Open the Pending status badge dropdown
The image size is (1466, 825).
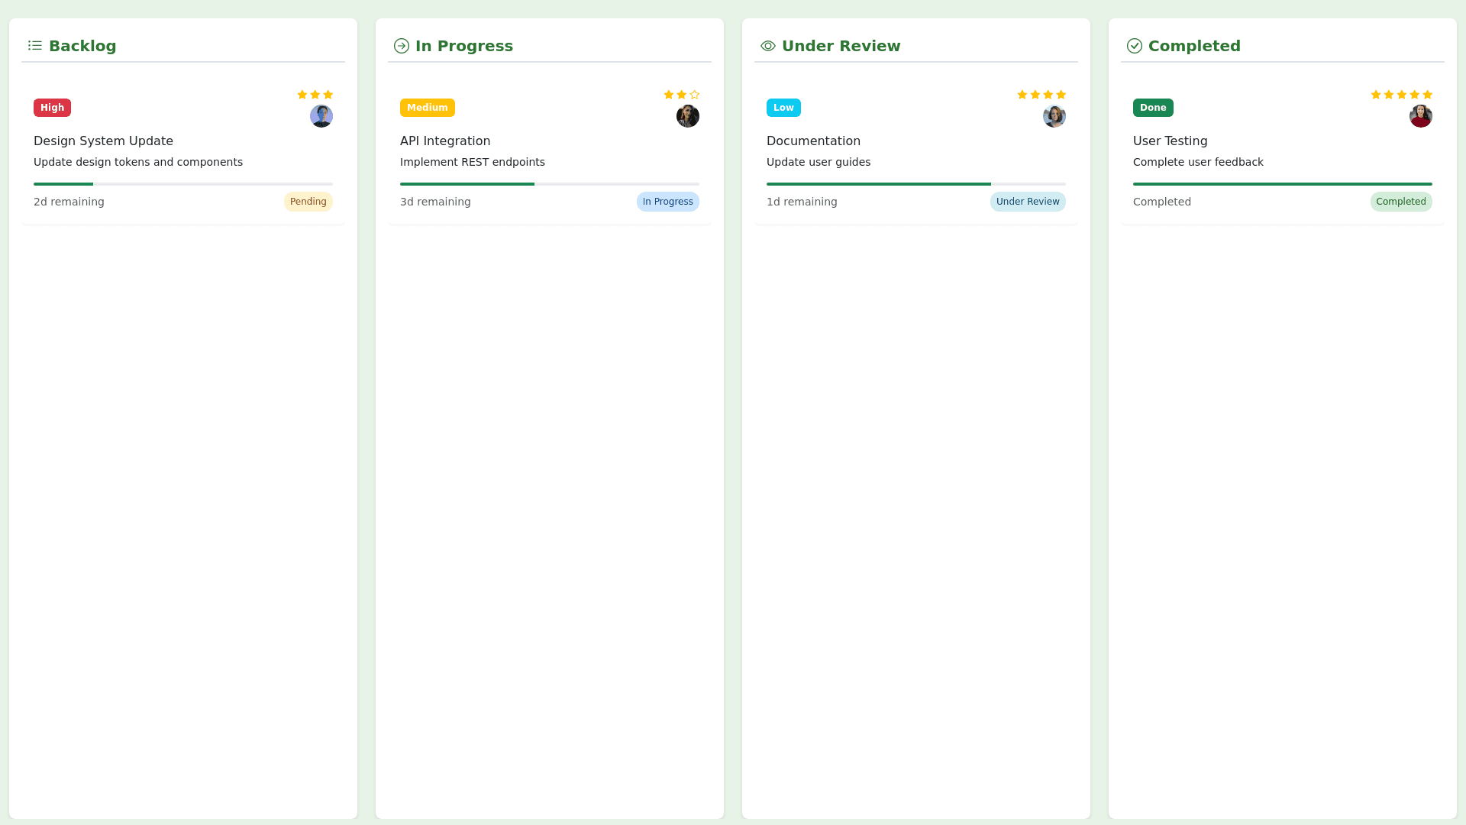(308, 202)
